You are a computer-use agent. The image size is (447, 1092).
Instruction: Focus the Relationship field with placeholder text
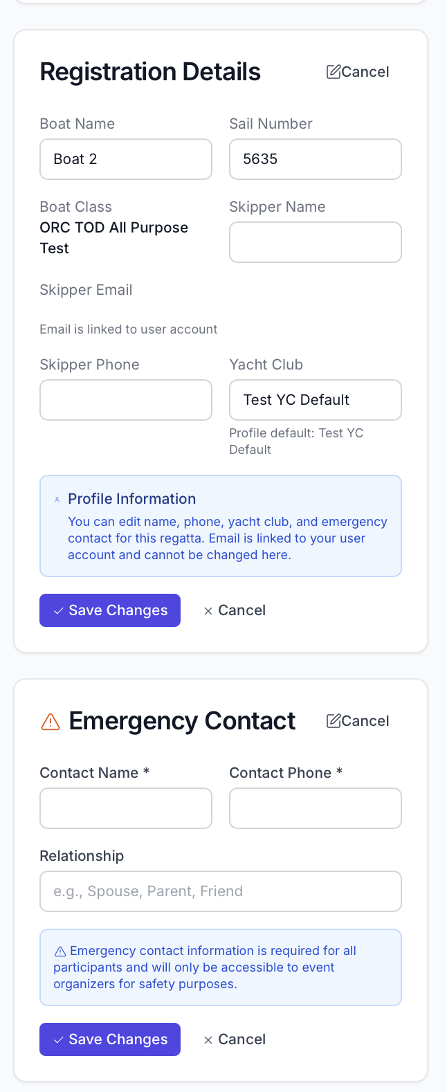221,891
